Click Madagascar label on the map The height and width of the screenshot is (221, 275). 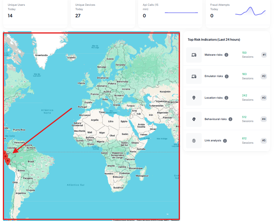tap(142, 176)
